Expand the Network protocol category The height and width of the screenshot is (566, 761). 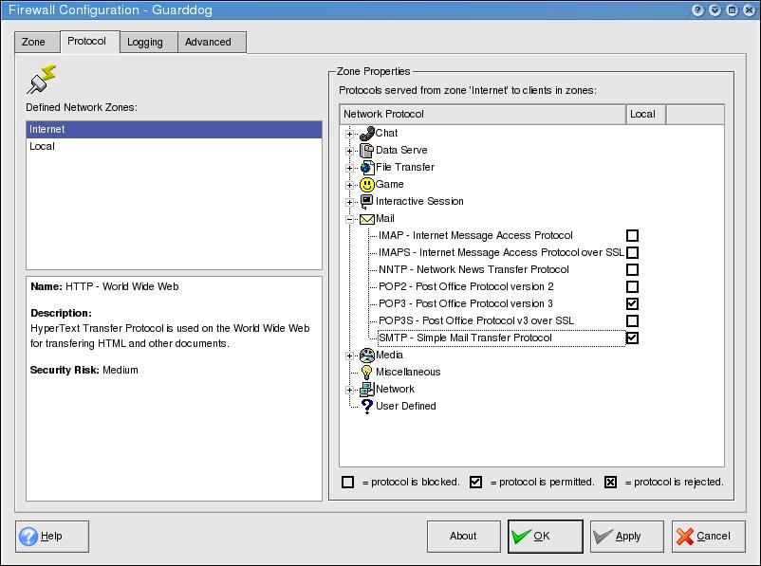pyautogui.click(x=350, y=390)
